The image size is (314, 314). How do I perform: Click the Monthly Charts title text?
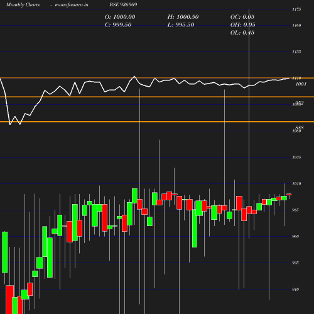pos(23,4)
